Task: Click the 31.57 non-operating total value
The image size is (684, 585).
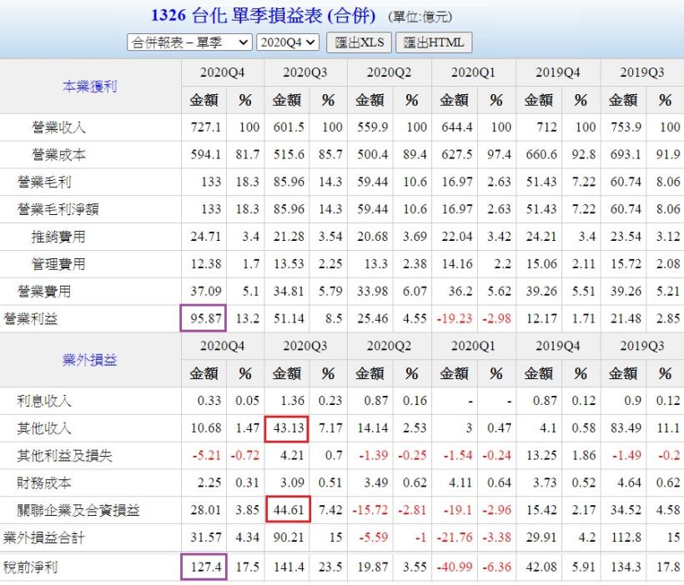Action: [205, 537]
